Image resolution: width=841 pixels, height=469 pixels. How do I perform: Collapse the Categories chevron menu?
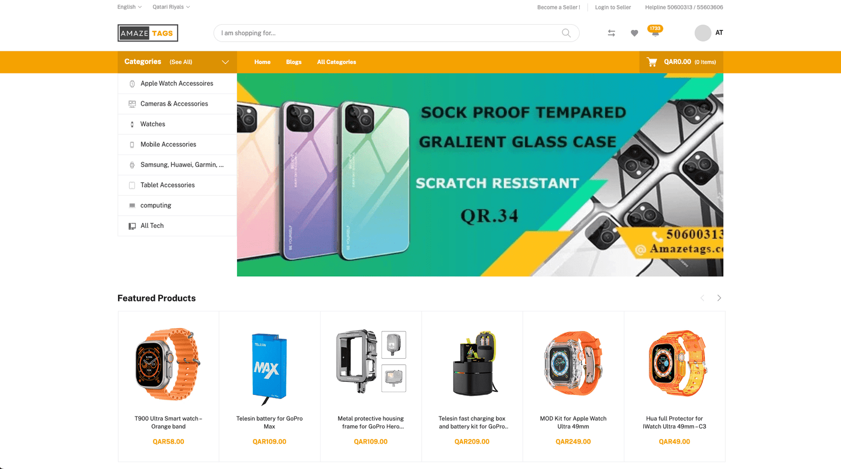225,62
